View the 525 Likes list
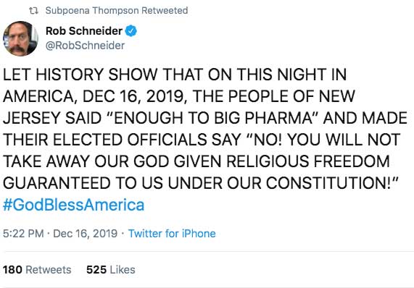The width and height of the screenshot is (414, 288). click(111, 270)
